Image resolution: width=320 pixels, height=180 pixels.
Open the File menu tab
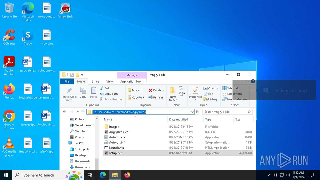(66, 81)
